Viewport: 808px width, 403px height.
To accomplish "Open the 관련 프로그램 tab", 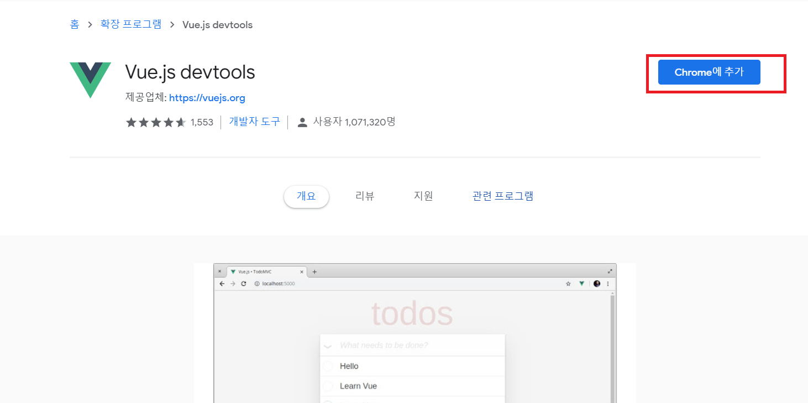I will [503, 196].
